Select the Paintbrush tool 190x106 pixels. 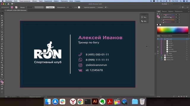2,34
